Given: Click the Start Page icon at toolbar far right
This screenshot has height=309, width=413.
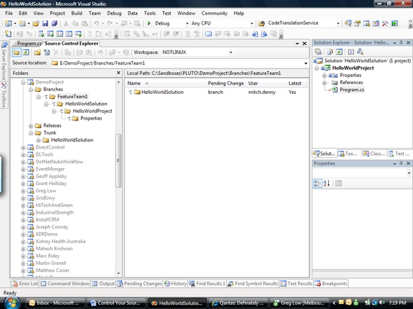Looking at the screenshot, I should coord(395,23).
